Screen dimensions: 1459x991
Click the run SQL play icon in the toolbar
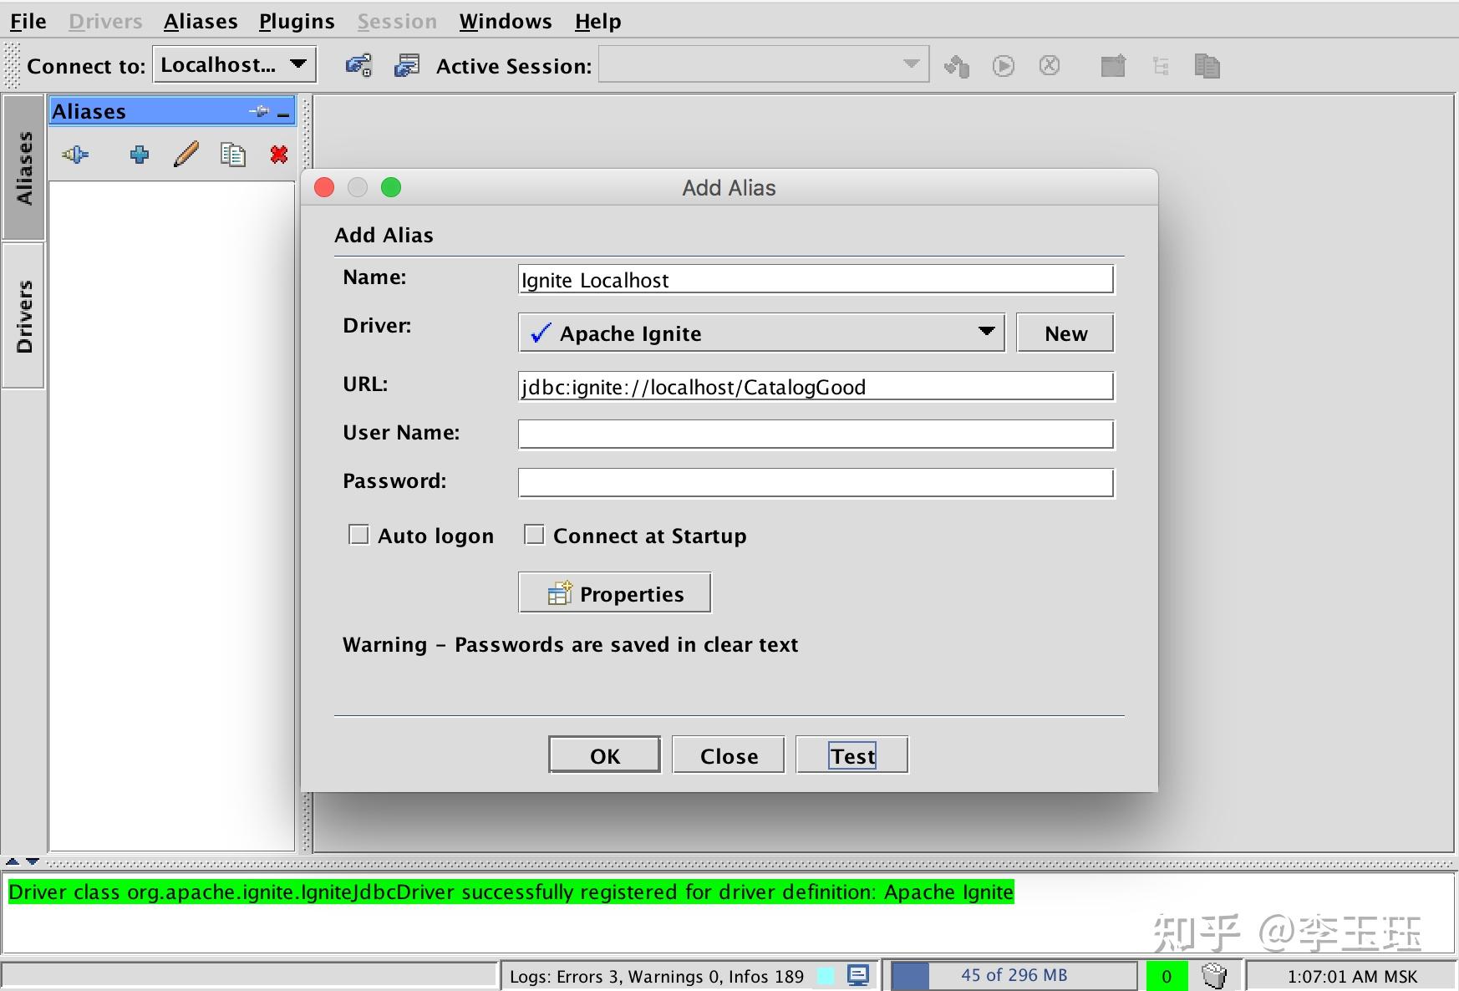click(1004, 65)
